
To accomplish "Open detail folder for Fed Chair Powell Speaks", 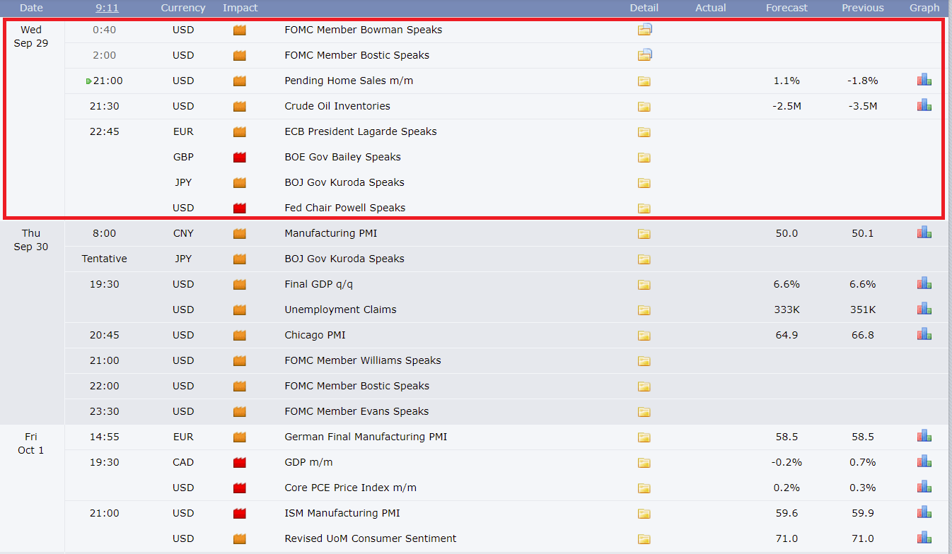I will pos(644,208).
